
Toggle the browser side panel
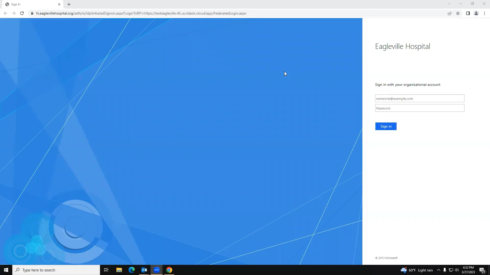(468, 13)
